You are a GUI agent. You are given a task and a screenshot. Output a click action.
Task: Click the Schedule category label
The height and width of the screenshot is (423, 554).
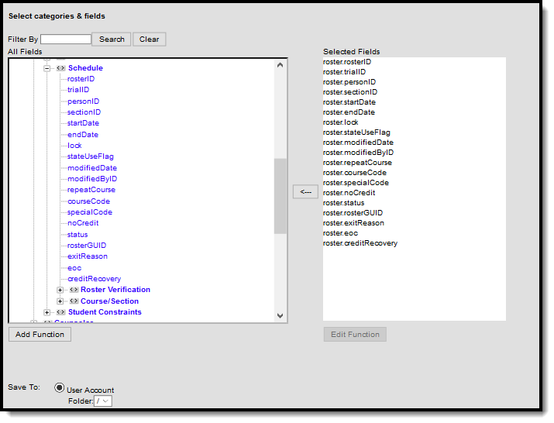[85, 68]
